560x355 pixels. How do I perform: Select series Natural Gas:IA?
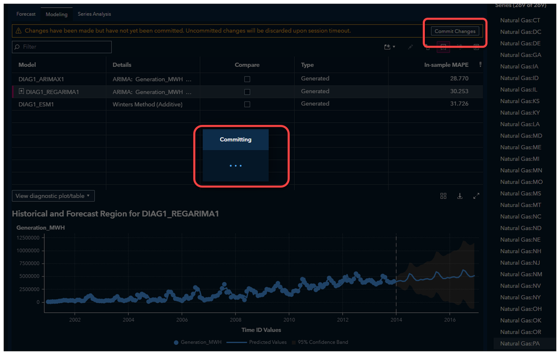519,66
